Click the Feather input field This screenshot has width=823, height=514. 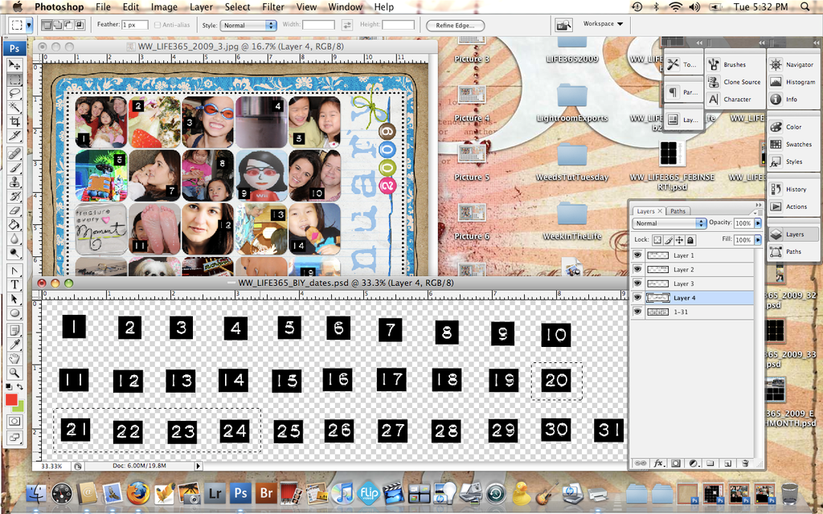135,25
